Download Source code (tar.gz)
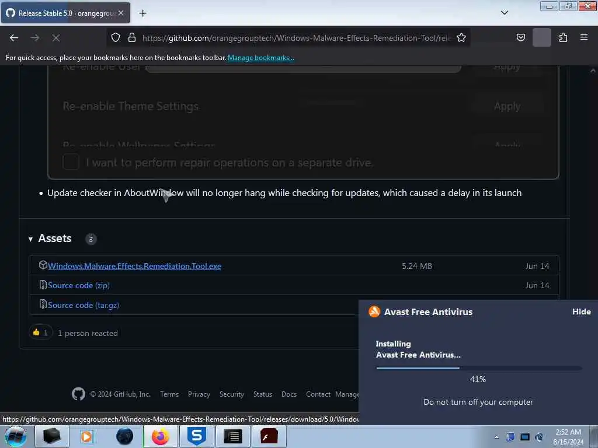 point(83,305)
